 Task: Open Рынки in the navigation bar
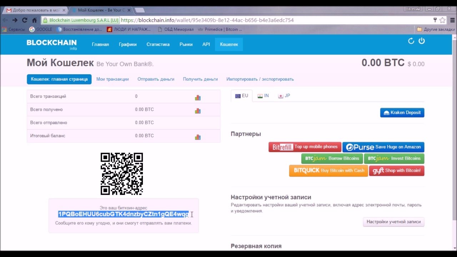point(186,44)
